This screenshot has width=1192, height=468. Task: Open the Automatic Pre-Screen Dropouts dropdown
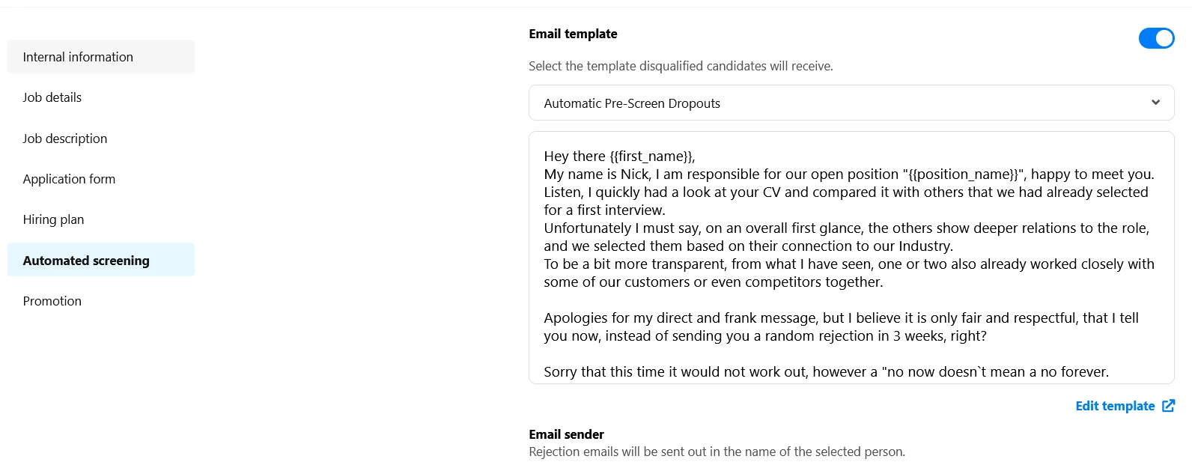pos(851,103)
